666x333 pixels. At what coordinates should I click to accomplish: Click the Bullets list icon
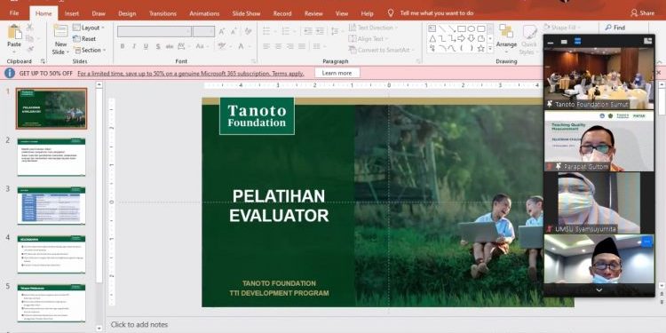(x=266, y=31)
